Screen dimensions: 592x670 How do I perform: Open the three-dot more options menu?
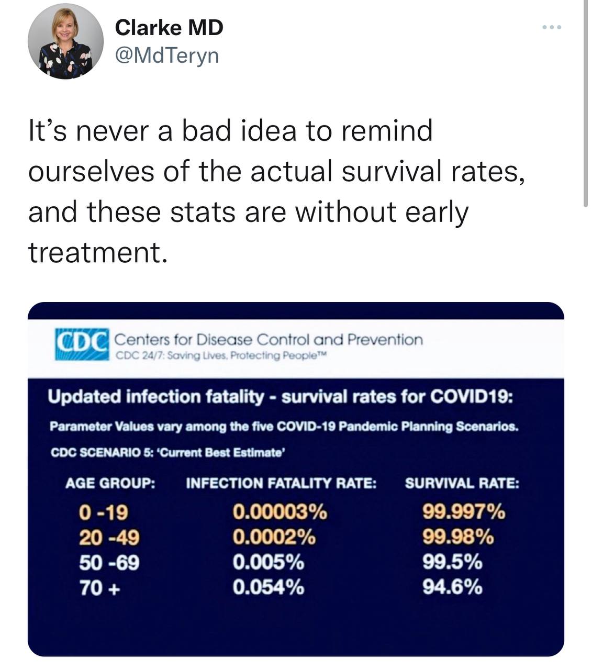coord(552,27)
